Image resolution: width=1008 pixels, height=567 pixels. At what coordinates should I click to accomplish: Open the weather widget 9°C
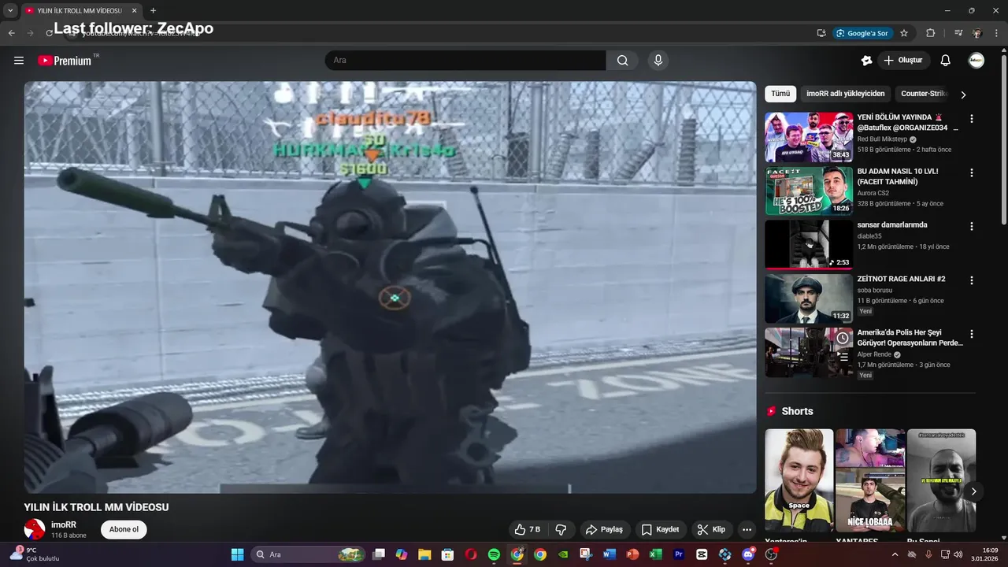[x=33, y=554]
